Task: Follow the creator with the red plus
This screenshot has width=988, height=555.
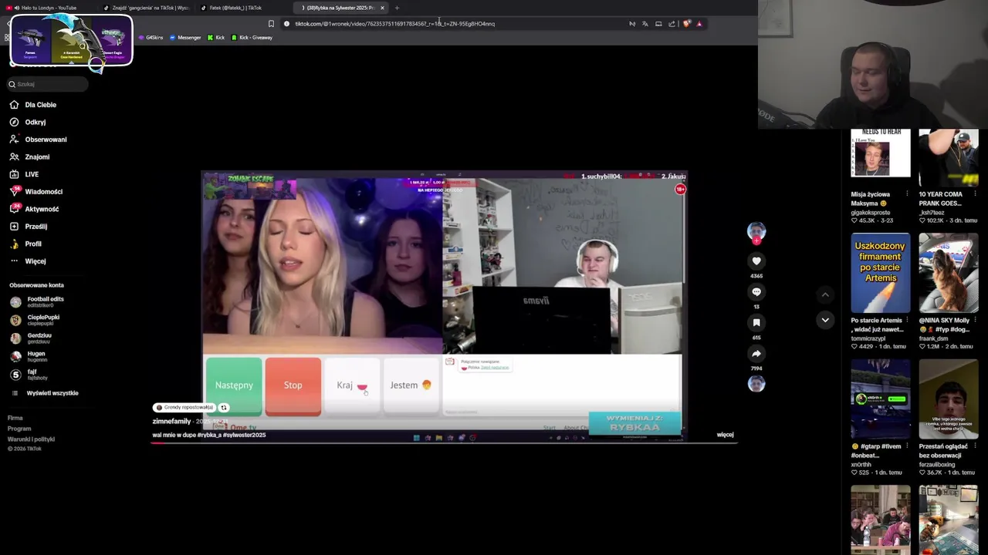Action: coord(756,240)
